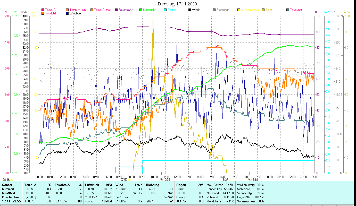Click the moonset marker labeled 18:18

pos(249,180)
